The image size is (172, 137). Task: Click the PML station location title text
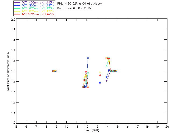coord(80,3)
